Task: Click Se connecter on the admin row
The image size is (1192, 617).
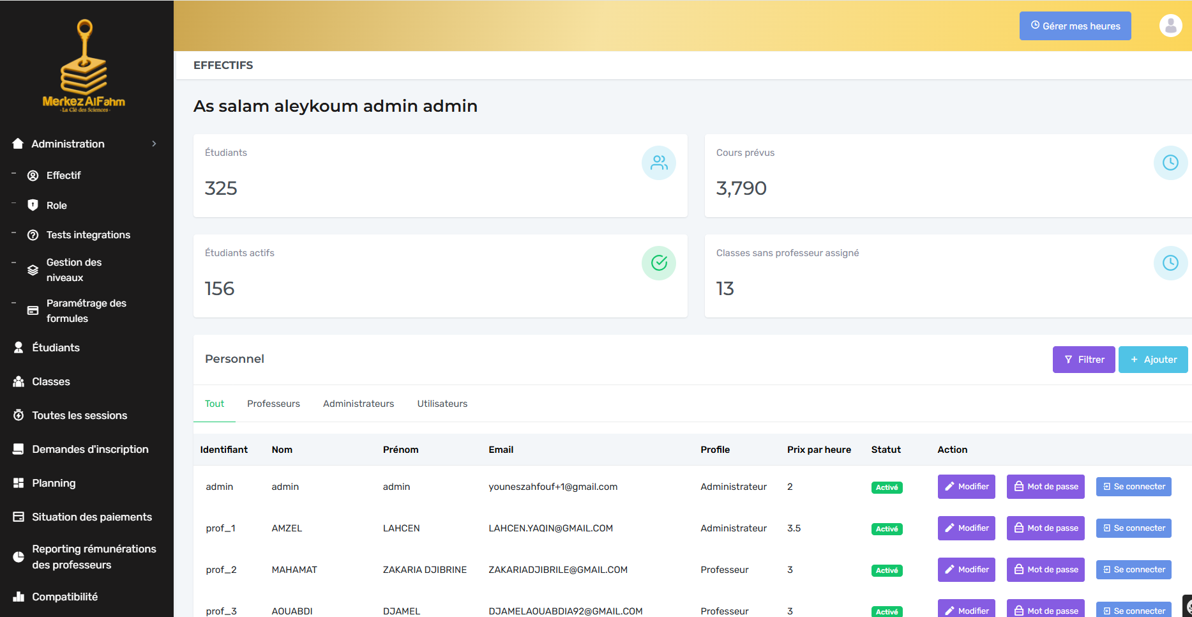Action: (1133, 487)
